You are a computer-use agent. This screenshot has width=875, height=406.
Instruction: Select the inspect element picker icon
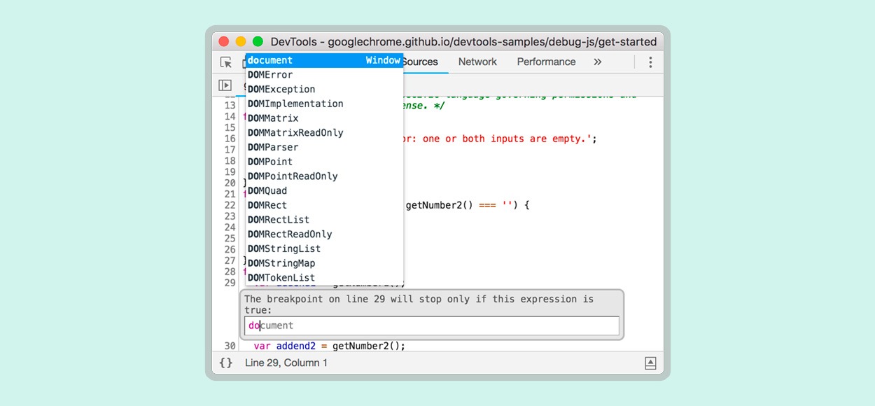coord(226,62)
